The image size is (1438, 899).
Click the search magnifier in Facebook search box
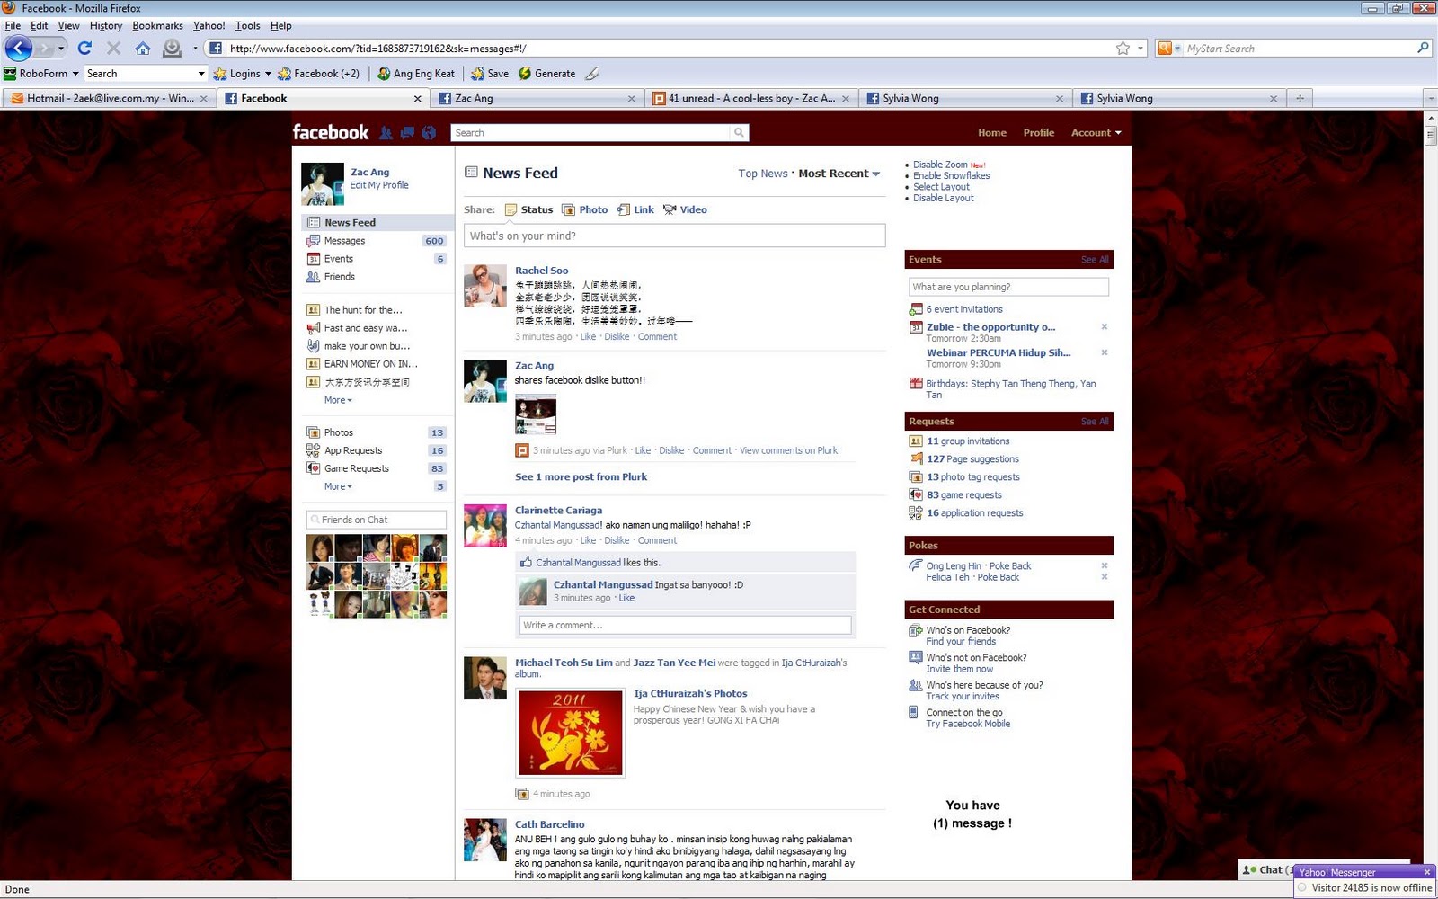click(x=739, y=133)
